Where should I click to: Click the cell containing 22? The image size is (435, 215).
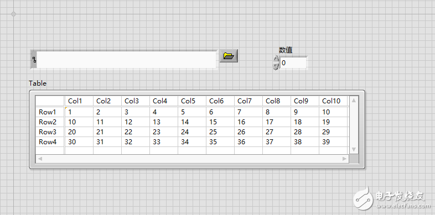(x=136, y=132)
